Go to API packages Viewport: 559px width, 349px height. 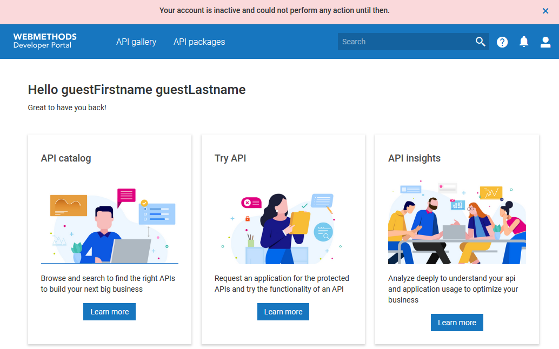tap(199, 42)
